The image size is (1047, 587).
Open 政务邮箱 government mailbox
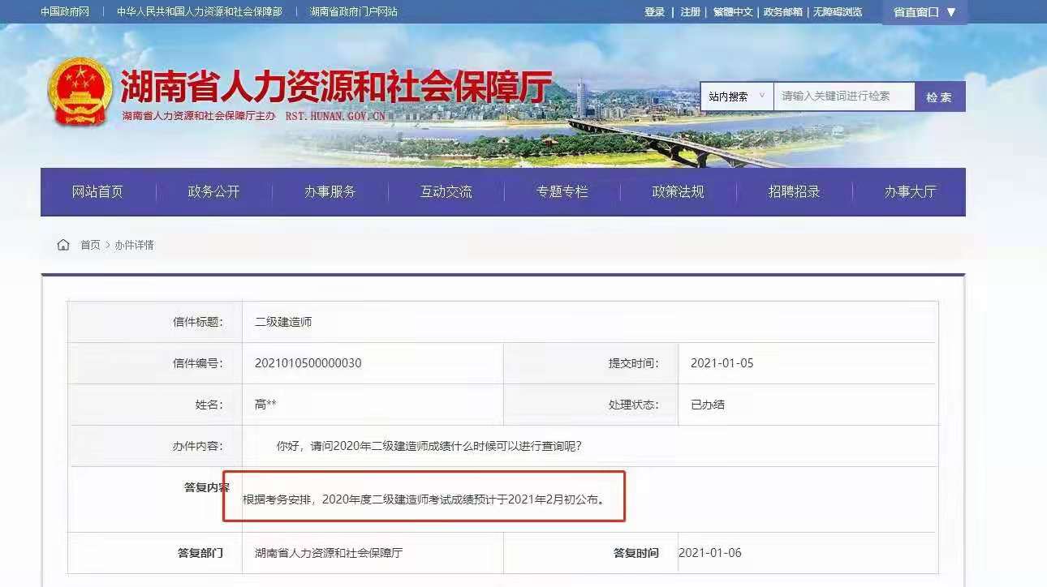tap(786, 12)
